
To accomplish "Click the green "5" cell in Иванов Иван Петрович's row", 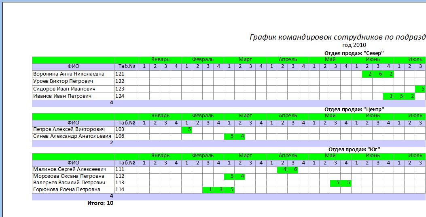I will 399,96.
